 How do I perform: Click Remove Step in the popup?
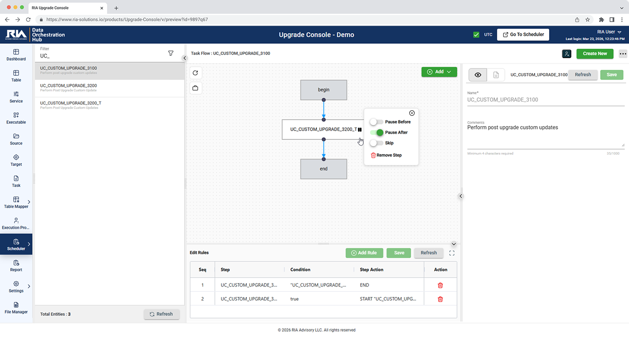click(386, 155)
